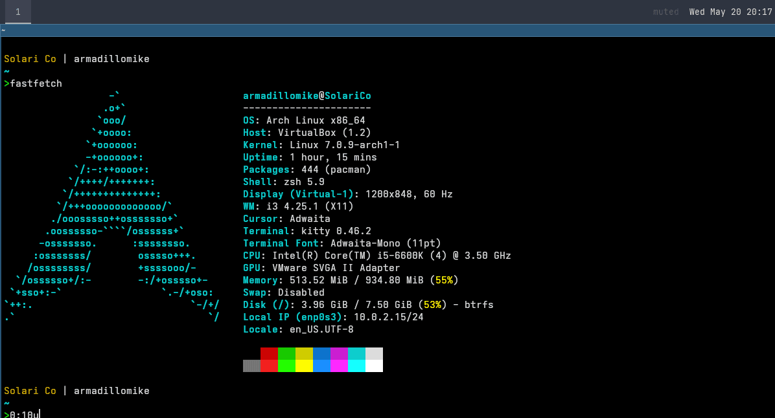Click the GPU: VMware SVGA II Adapter line

[x=321, y=268]
